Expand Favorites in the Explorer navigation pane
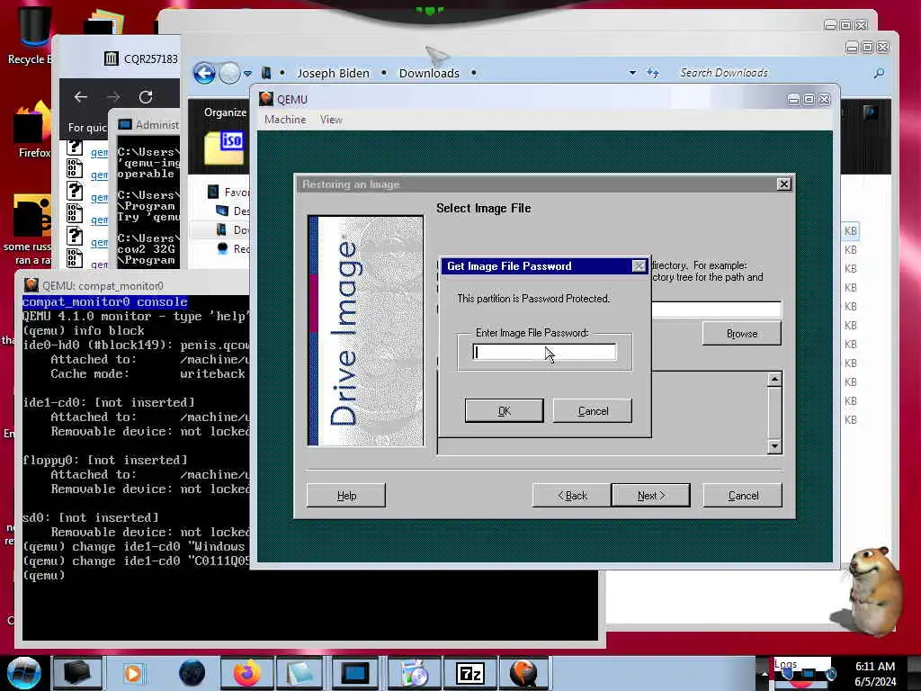 (x=228, y=193)
